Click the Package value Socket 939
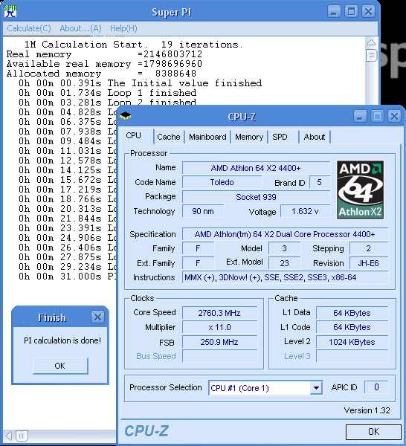 [x=256, y=197]
